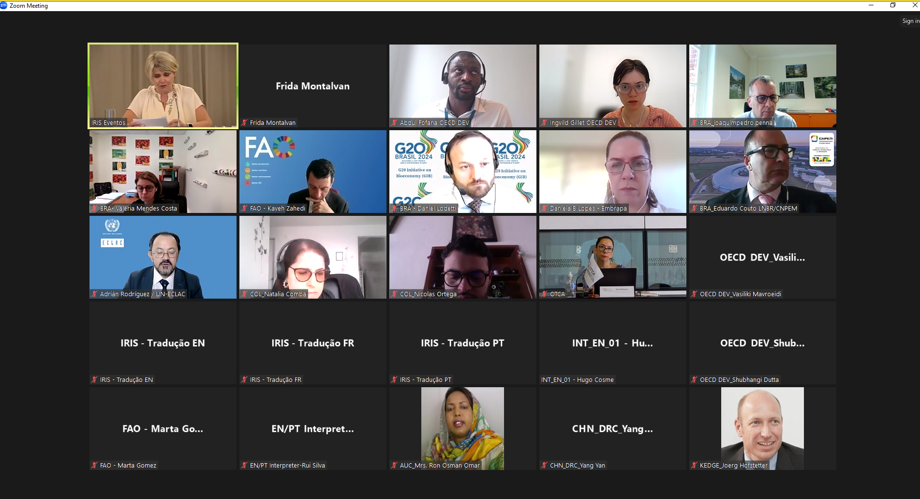This screenshot has height=499, width=920.
Task: Select BRA_Eduardo Couto LNBR/CNPEM video
Action: [x=763, y=171]
